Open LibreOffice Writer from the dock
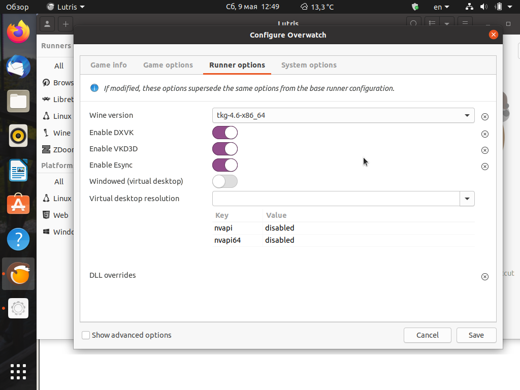This screenshot has width=520, height=390. click(18, 170)
